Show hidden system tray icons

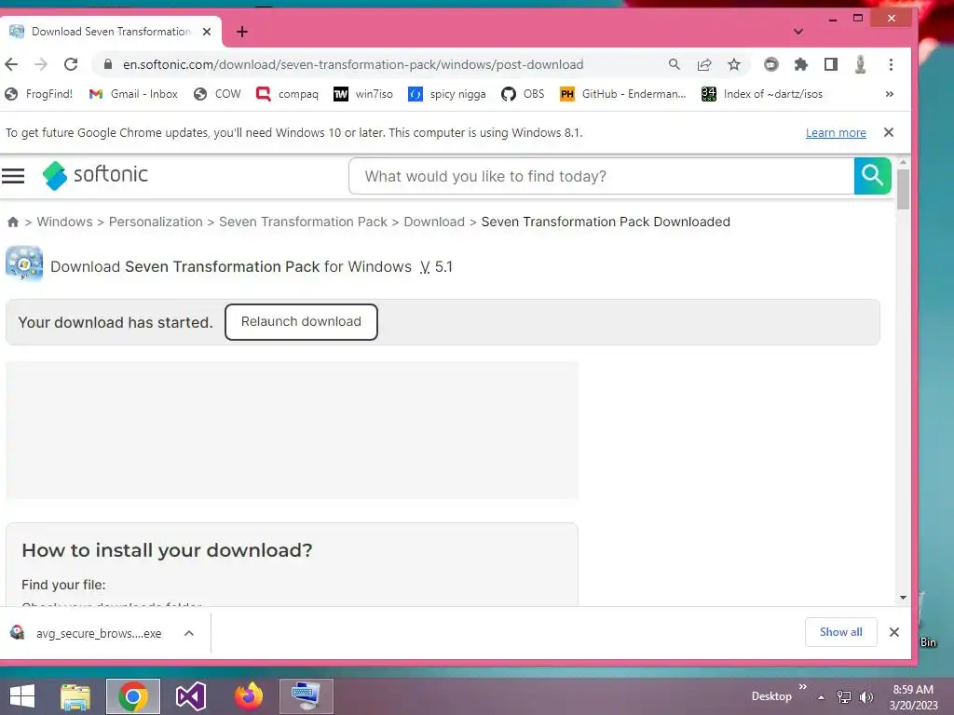822,697
